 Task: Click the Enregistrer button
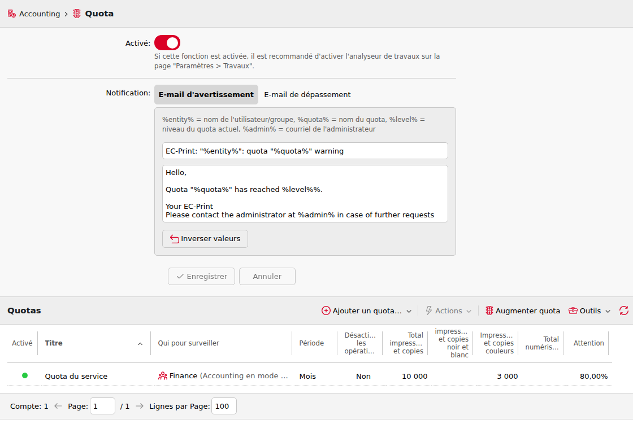tap(201, 276)
